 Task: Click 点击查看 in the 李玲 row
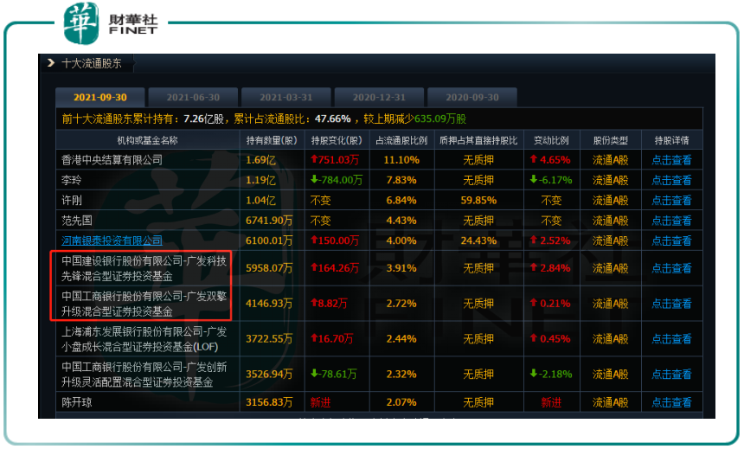click(671, 180)
